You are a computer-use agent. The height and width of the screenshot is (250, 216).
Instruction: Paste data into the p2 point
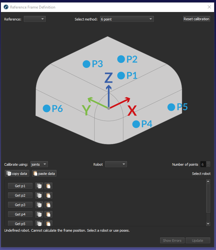click(48, 195)
